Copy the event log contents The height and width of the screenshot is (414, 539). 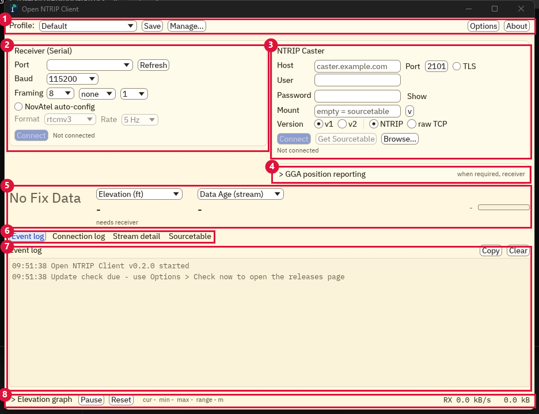(491, 251)
